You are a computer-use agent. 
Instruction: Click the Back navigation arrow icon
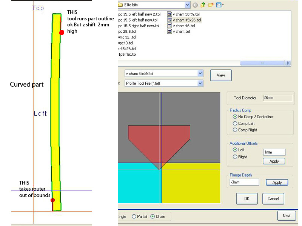point(195,5)
